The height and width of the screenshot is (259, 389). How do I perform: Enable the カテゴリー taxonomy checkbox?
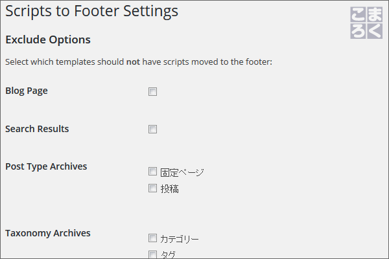click(x=152, y=238)
